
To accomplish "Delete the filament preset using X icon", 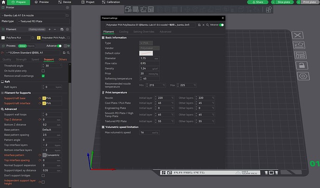I will [x=203, y=25].
